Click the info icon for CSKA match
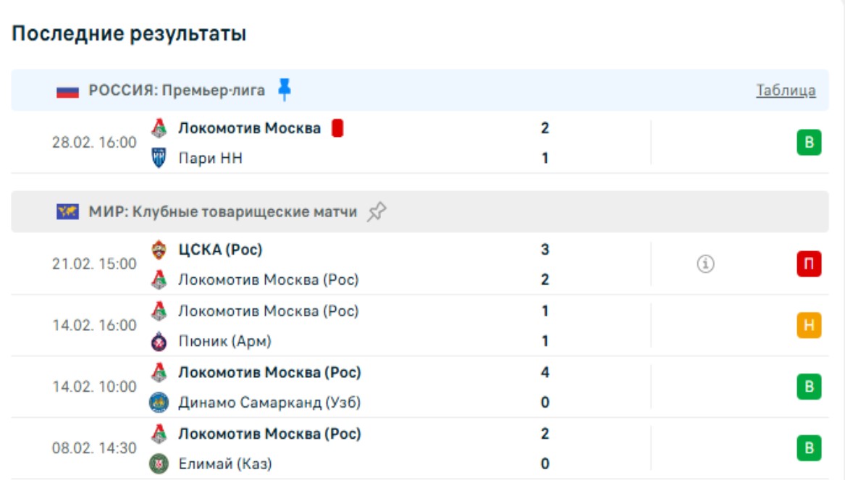This screenshot has height=480, width=845. point(705,265)
